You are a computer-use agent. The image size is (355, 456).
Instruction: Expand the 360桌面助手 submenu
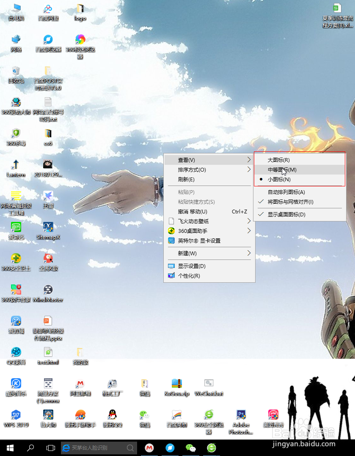[209, 231]
